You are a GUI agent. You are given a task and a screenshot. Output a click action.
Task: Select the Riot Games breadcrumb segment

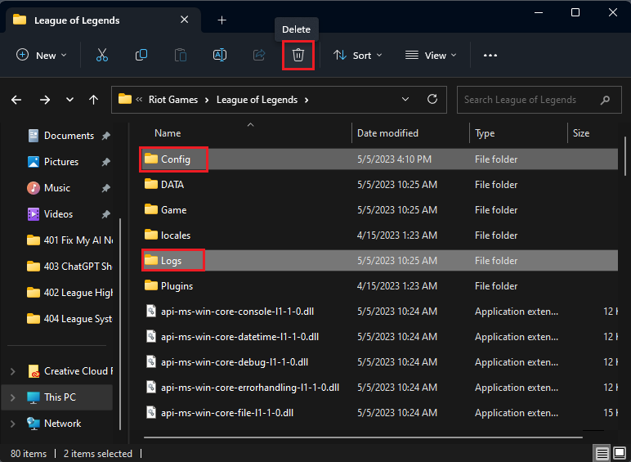point(172,100)
